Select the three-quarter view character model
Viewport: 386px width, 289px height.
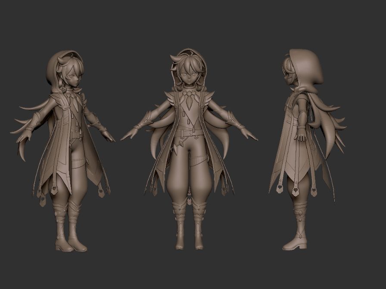[x=63, y=151]
